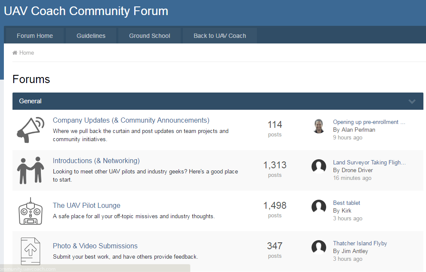426x272 pixels.
Task: Click the remote controller Pilot Lounge icon
Action: pyautogui.click(x=31, y=211)
